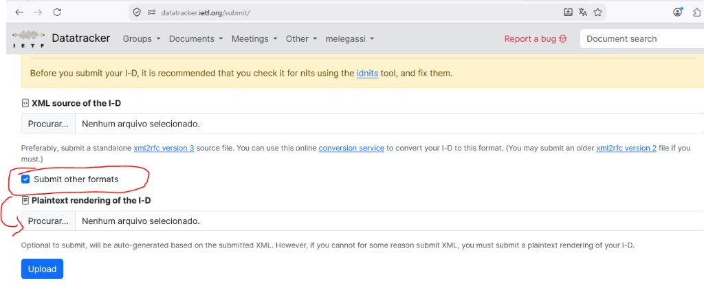Open site permissions icon in address bar
Screen dimensions: 704x299
151,12
